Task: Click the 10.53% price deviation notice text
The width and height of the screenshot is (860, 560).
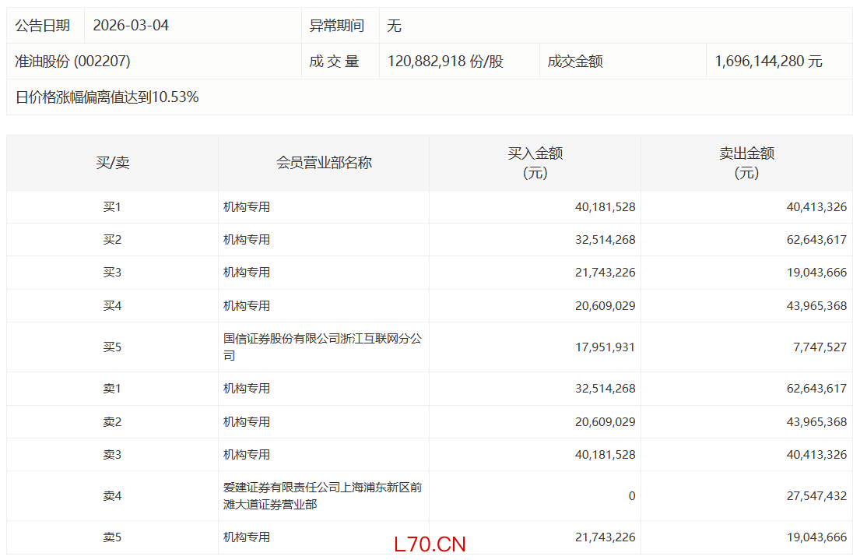Action: (x=107, y=97)
